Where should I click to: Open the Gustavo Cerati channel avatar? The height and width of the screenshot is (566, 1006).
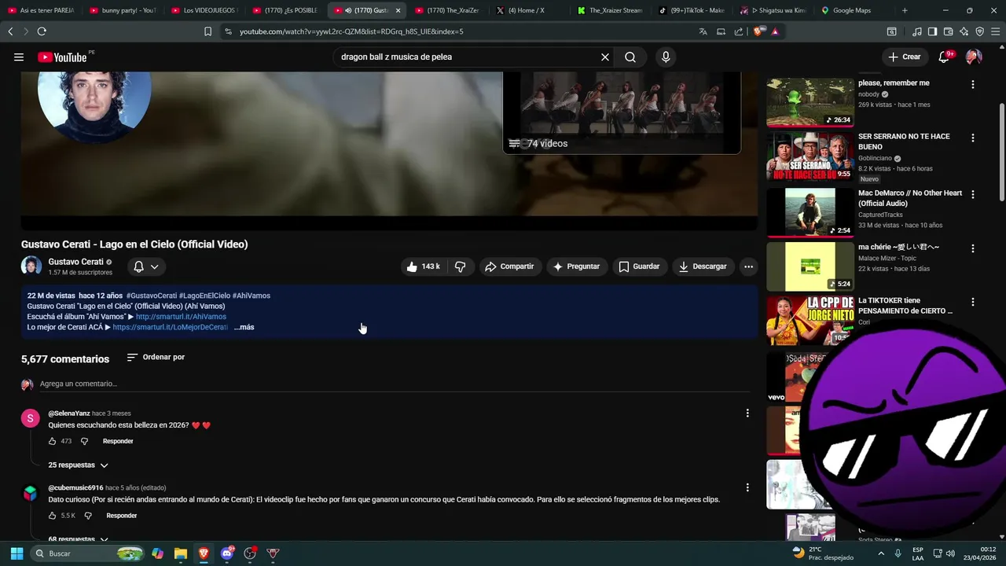pos(31,266)
